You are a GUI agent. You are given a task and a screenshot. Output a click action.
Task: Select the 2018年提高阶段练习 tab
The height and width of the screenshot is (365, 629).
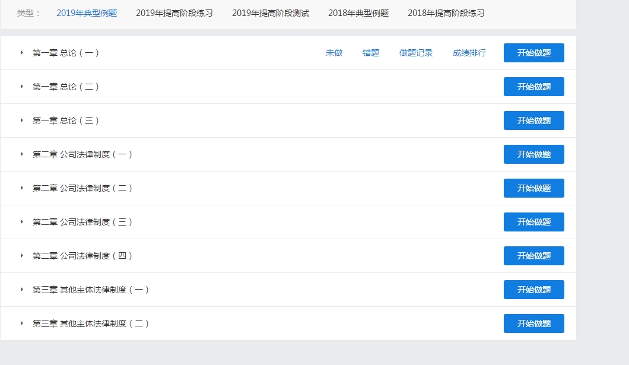[x=446, y=13]
